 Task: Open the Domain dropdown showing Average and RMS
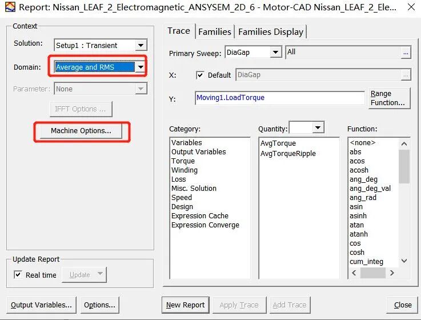(x=141, y=67)
